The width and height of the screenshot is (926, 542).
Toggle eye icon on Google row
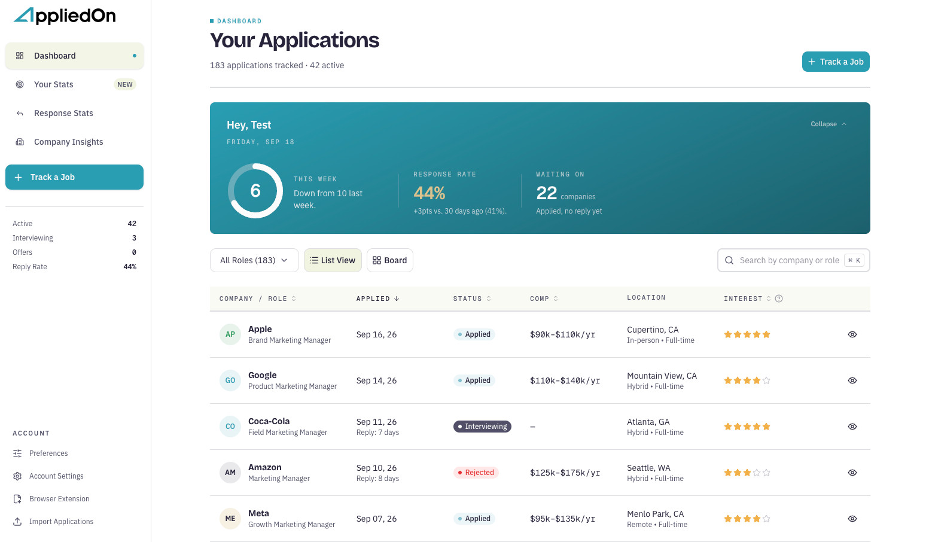point(852,380)
